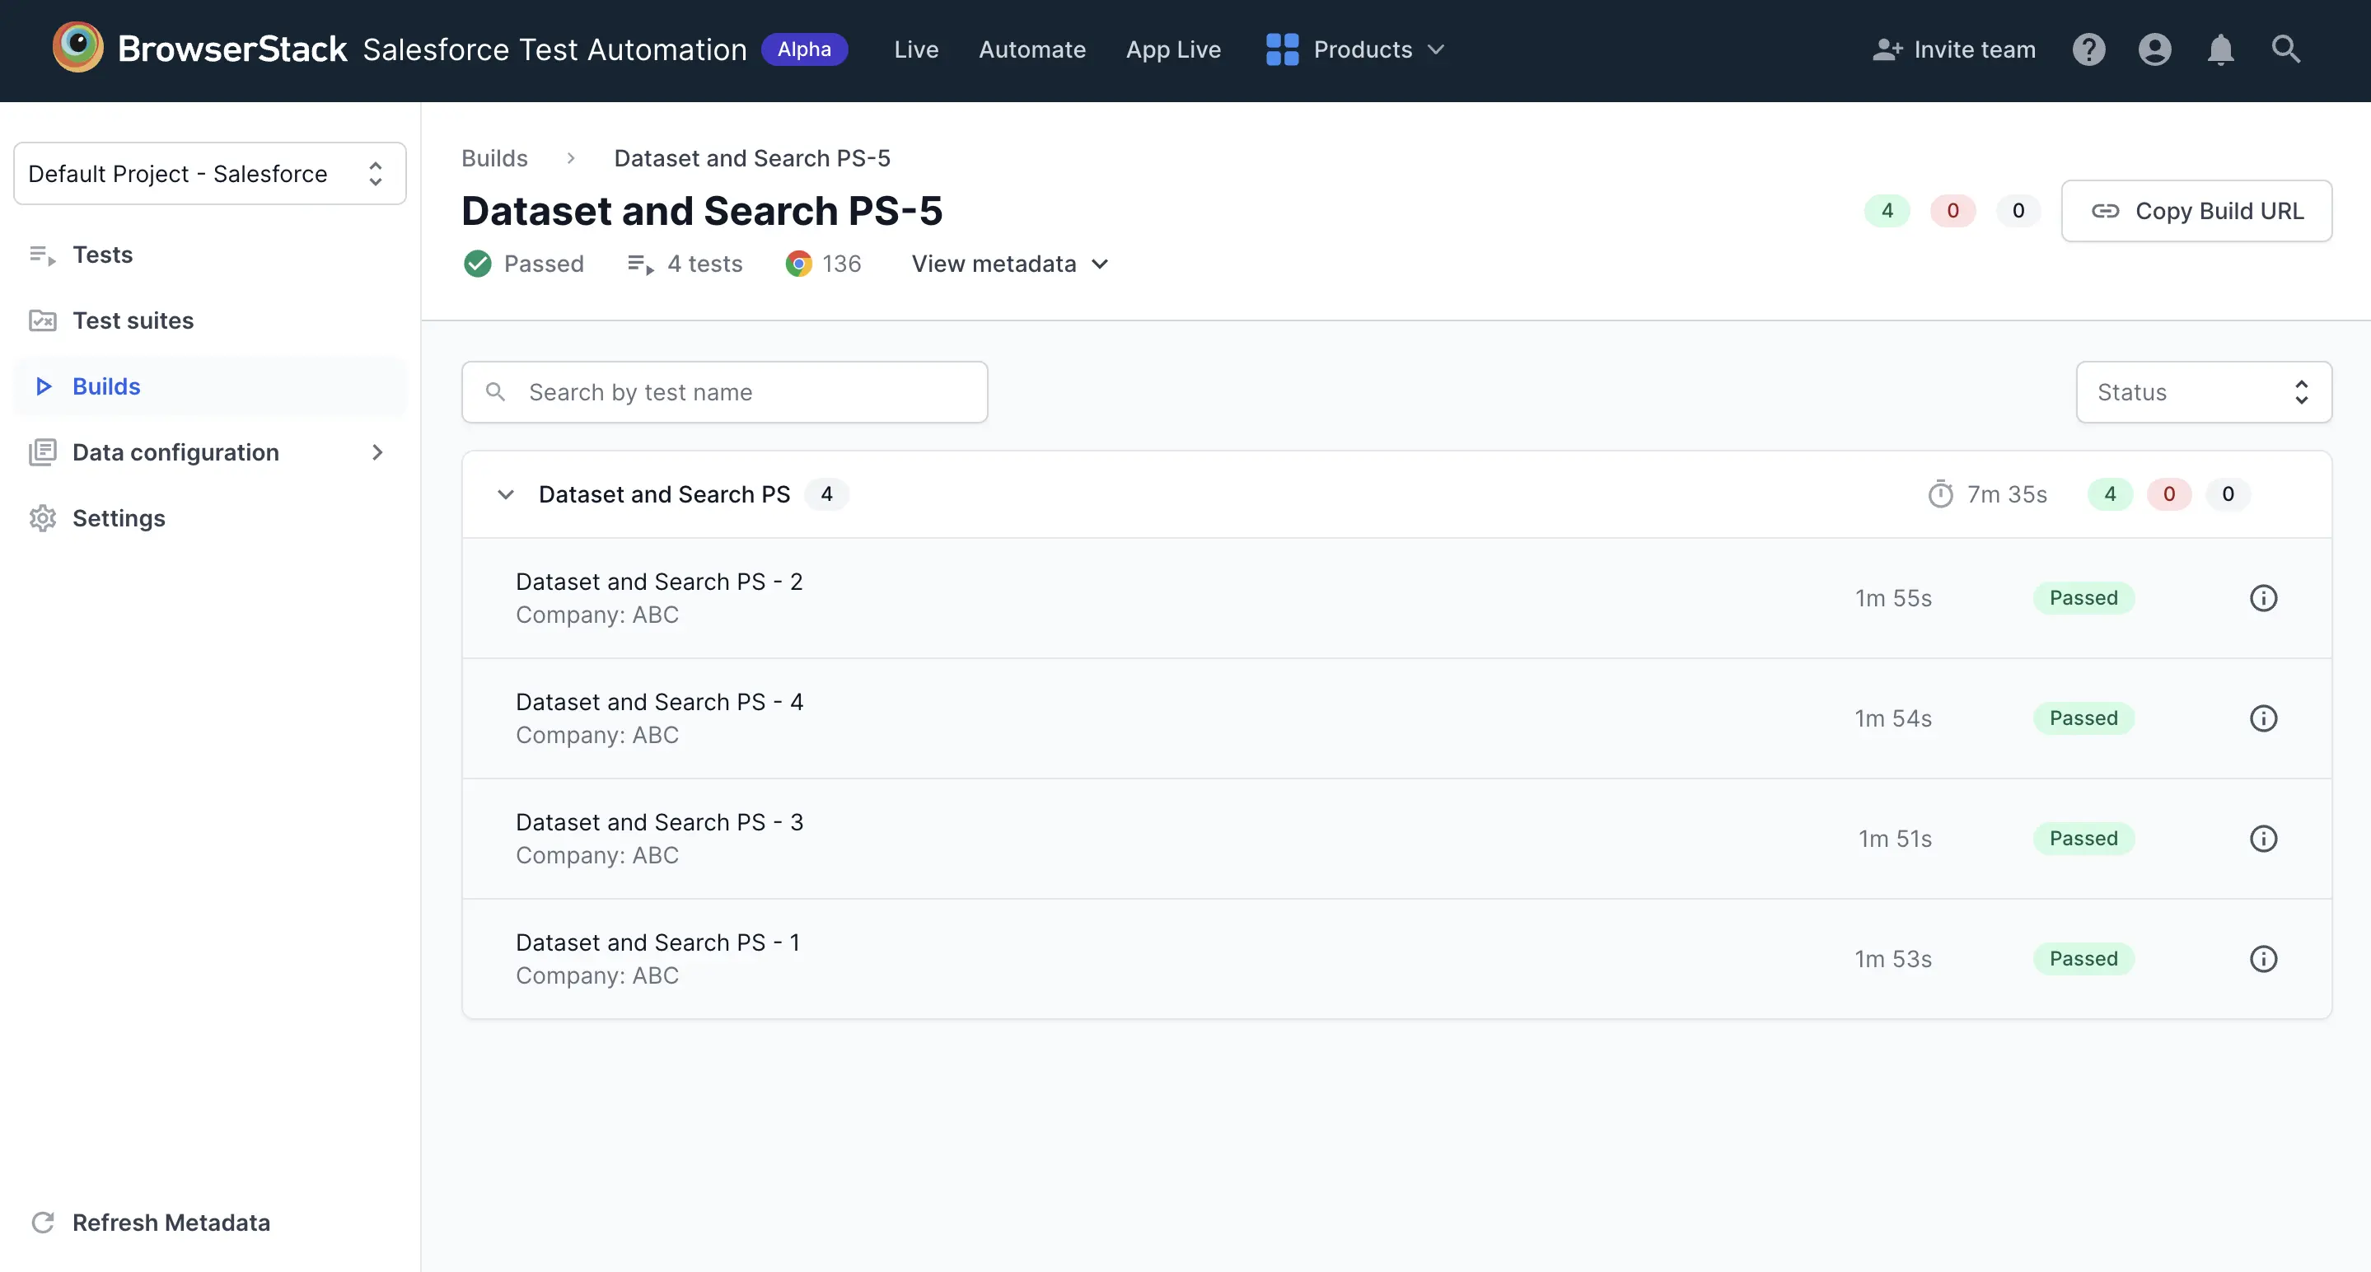
Task: Click the BrowserStack logo icon
Action: click(78, 47)
